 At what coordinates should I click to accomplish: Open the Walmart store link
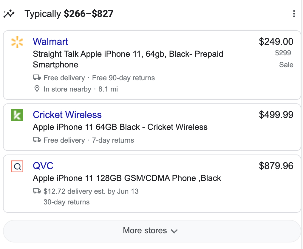coord(50,42)
